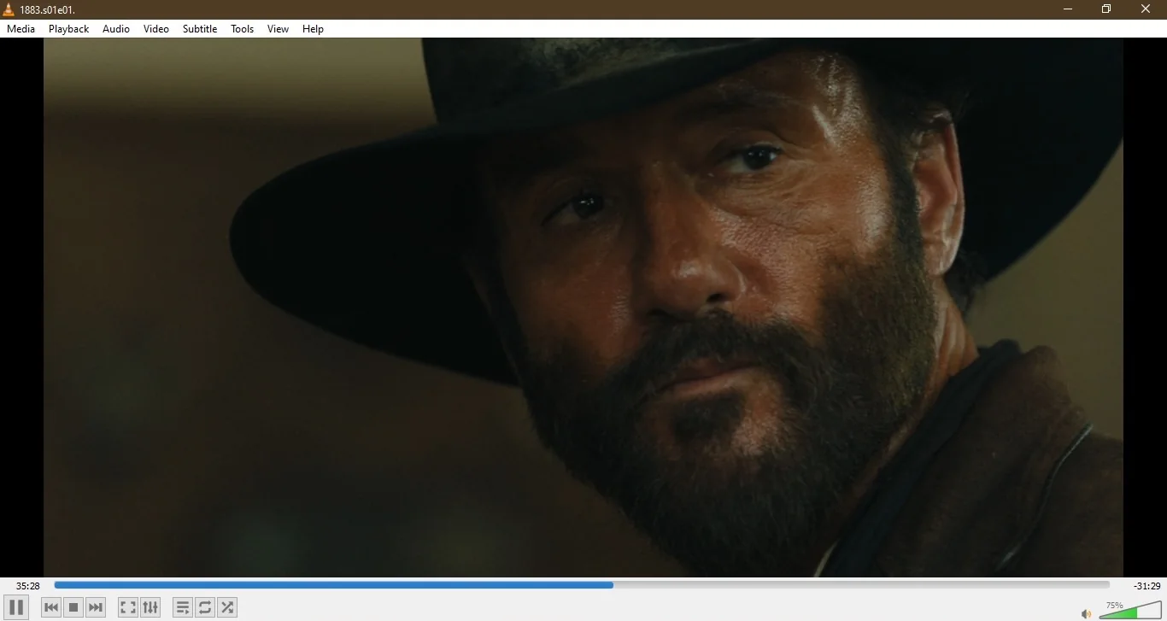The width and height of the screenshot is (1167, 621).
Task: Pause playback with the pause button
Action: tap(16, 607)
